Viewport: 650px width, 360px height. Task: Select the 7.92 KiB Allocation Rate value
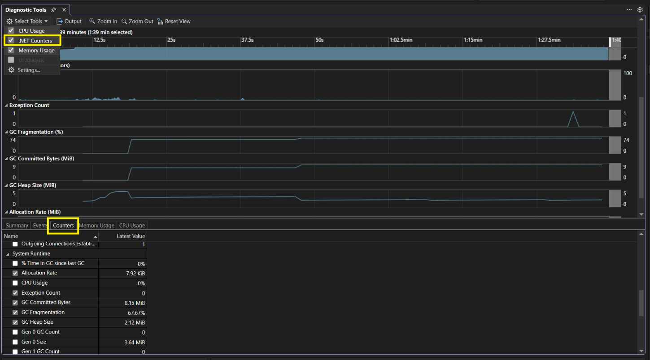135,273
